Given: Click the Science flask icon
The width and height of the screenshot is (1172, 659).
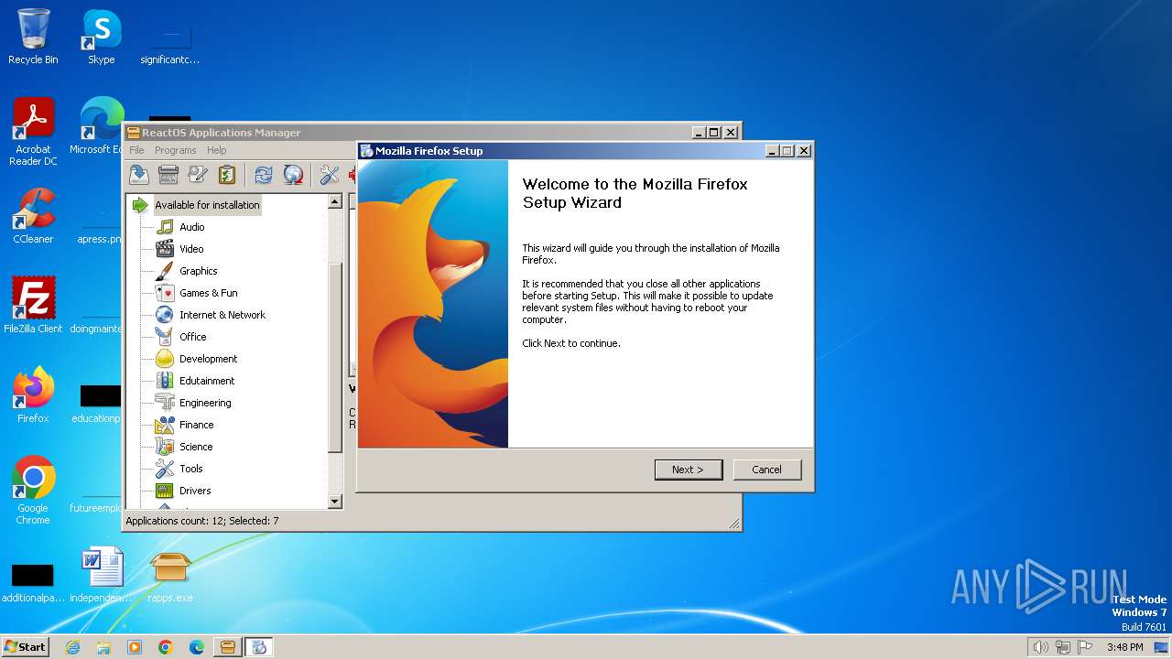Looking at the screenshot, I should pyautogui.click(x=165, y=447).
